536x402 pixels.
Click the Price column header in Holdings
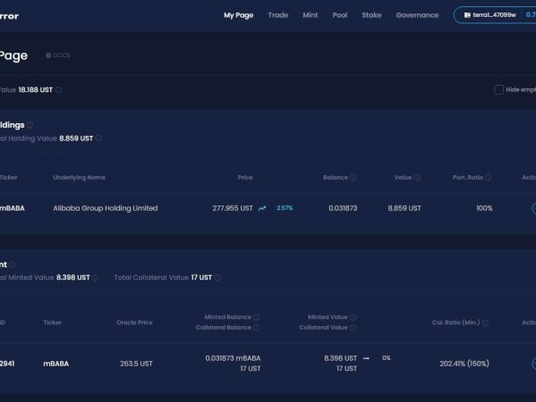click(245, 178)
